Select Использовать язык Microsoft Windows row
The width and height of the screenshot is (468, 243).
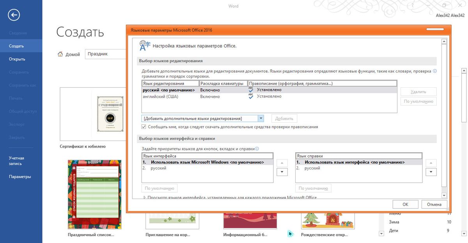click(207, 162)
